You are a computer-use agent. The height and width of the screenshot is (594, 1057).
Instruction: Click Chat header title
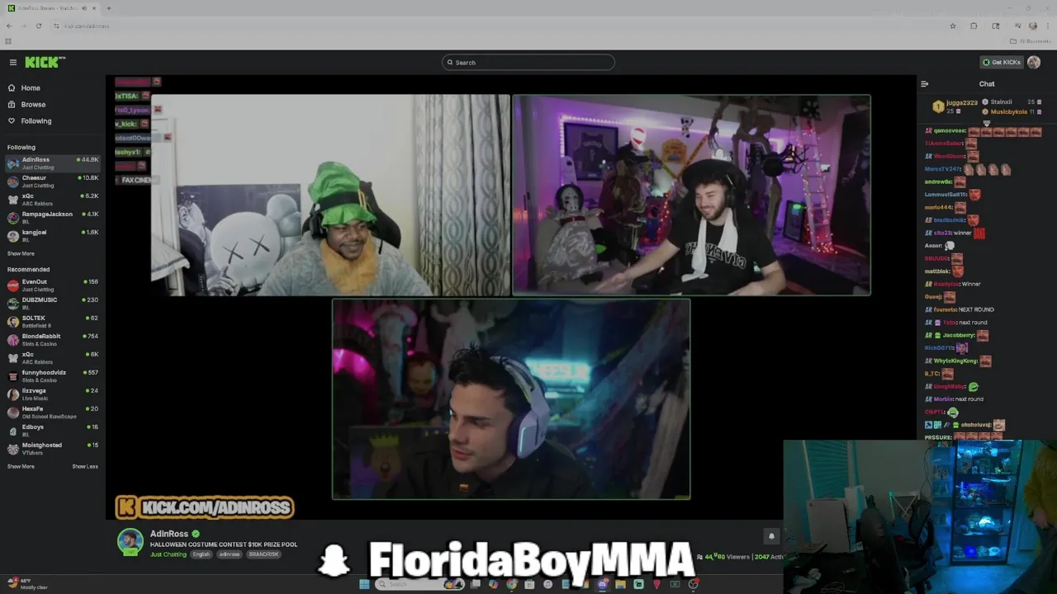coord(987,83)
